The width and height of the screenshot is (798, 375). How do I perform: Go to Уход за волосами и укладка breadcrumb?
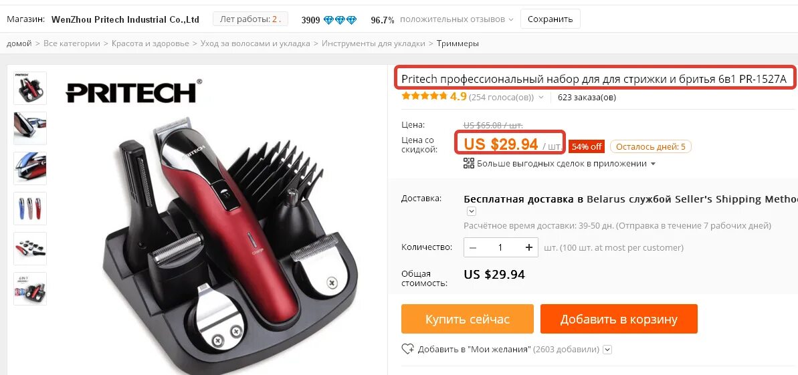point(255,43)
